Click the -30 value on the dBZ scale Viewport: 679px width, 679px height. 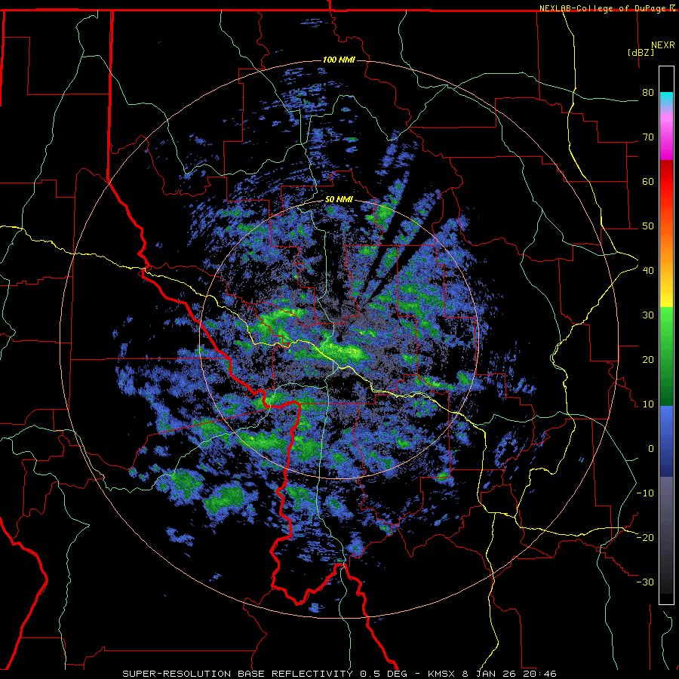(x=645, y=582)
